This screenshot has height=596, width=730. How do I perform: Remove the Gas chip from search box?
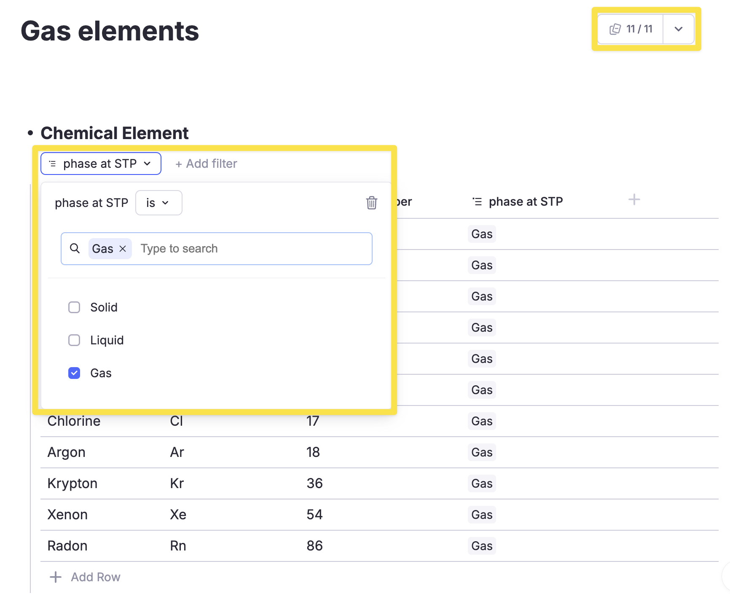123,249
